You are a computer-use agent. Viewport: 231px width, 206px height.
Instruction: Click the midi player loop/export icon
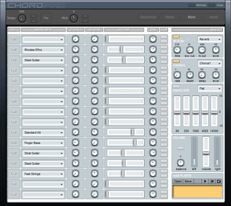[219, 181]
